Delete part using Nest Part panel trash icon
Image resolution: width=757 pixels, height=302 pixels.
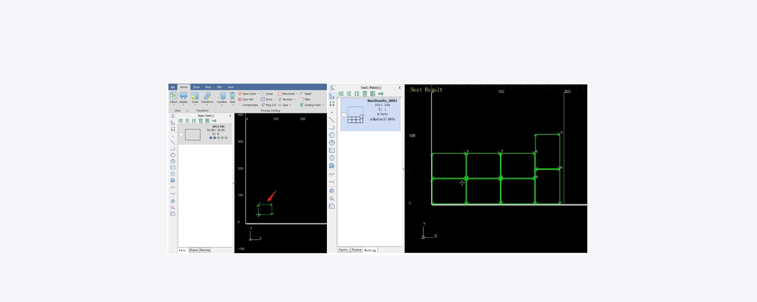coord(200,121)
